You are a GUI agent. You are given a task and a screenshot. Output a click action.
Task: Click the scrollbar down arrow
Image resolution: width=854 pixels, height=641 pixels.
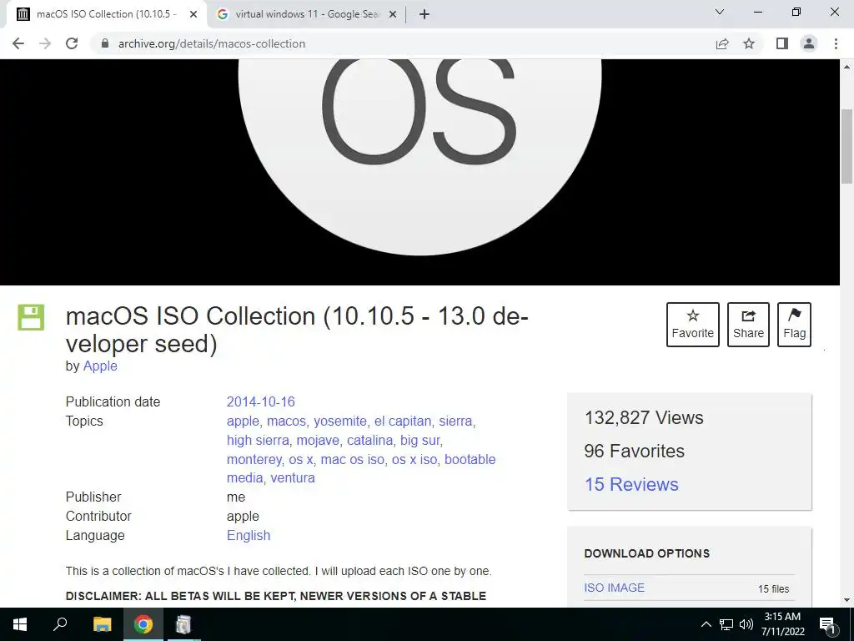pos(847,601)
